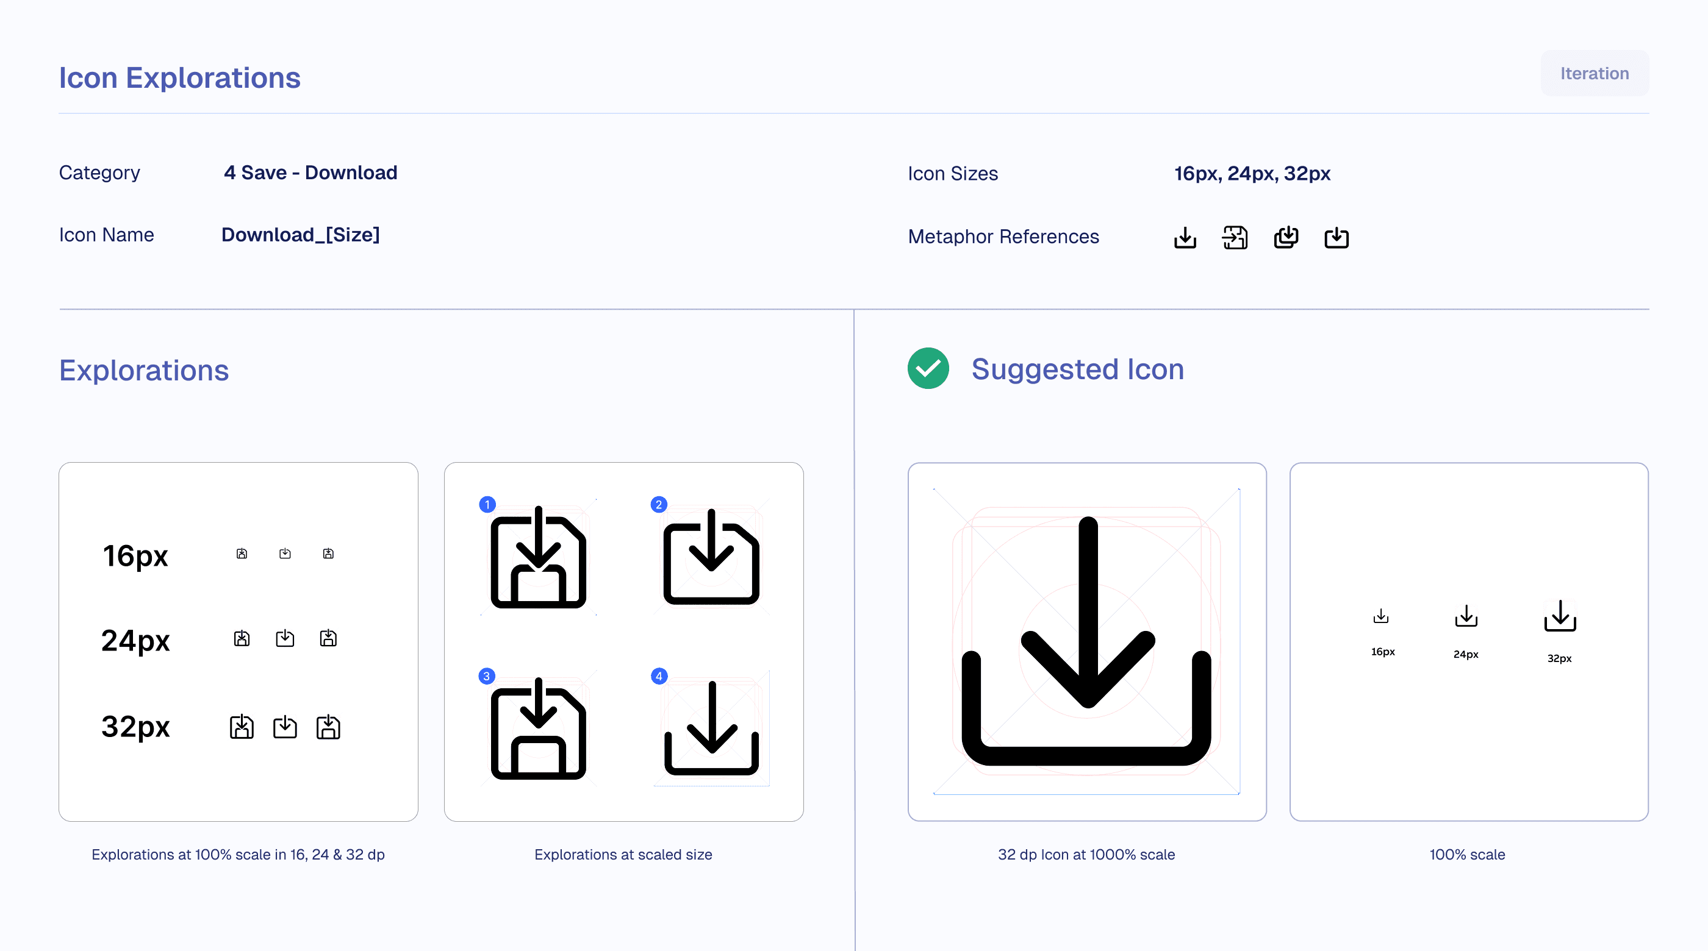Select exploration icon number 1 floppy download
Screen dimensions: 1708x951
click(x=538, y=558)
